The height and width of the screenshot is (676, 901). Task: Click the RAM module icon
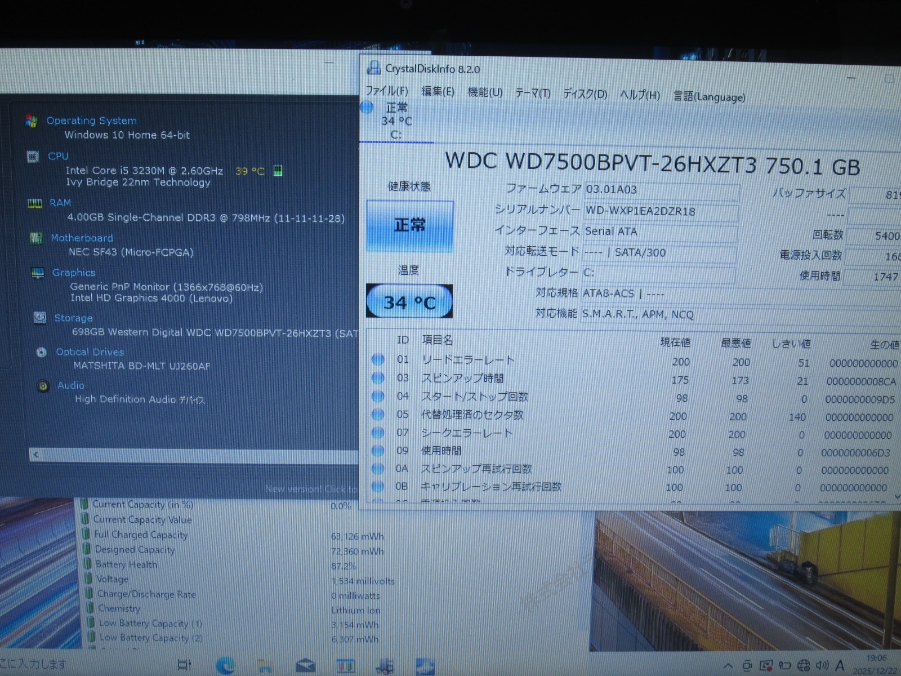click(x=35, y=203)
